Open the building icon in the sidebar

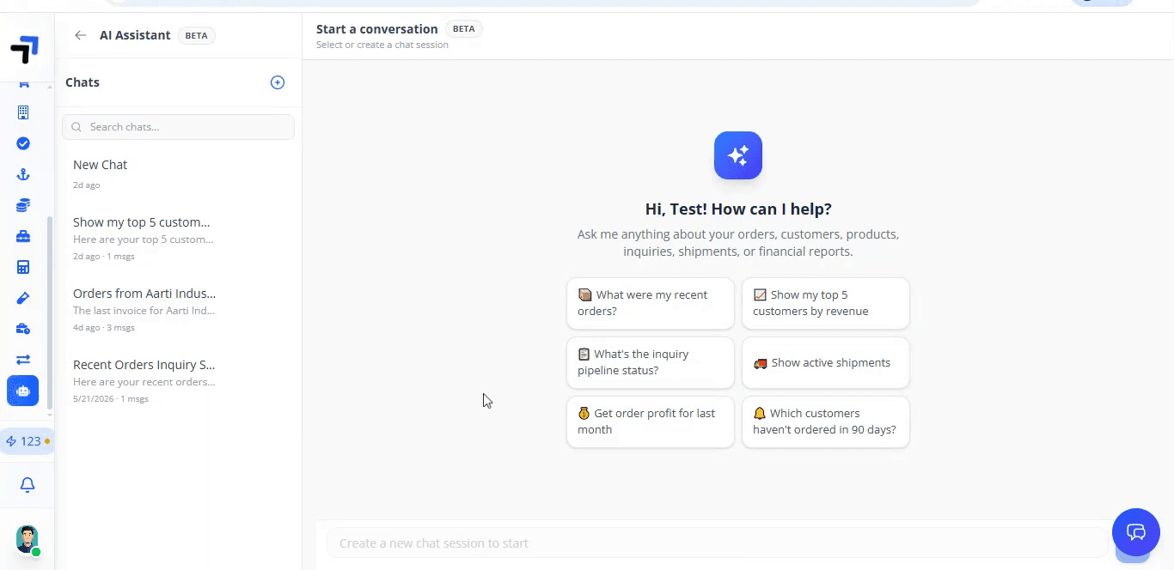[23, 112]
